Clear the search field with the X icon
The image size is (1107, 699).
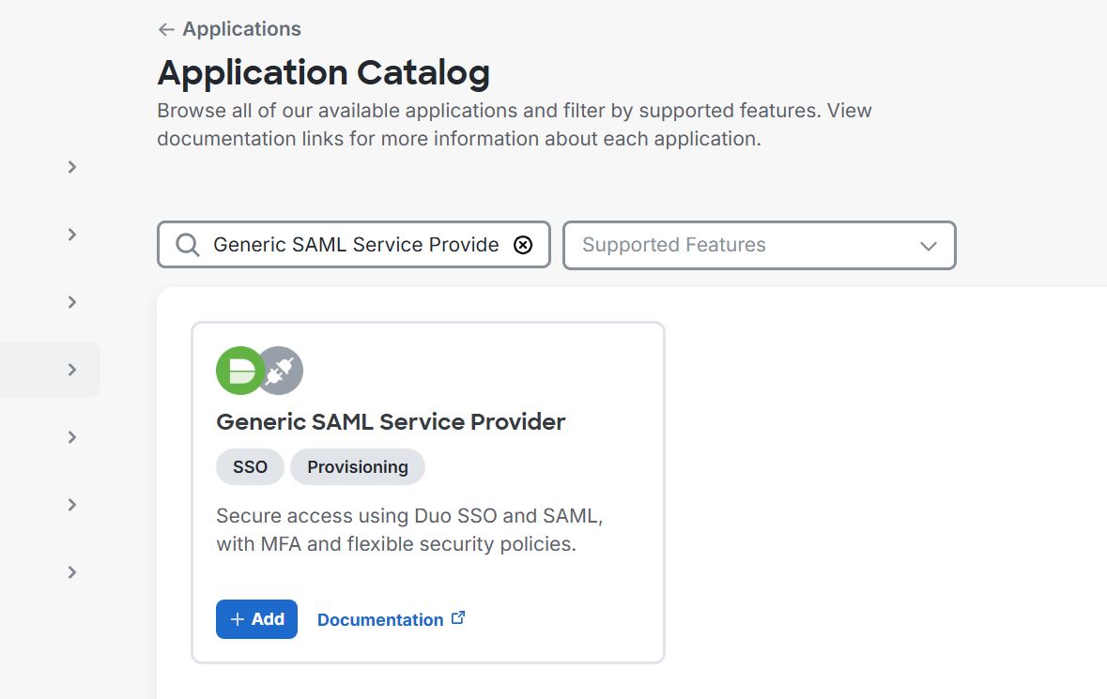pyautogui.click(x=523, y=245)
